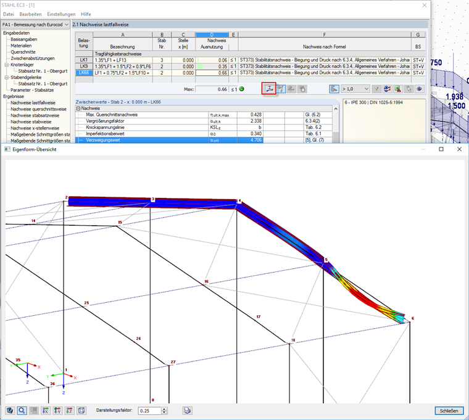
Task: Open Nachweise querschnittsweise in tree
Action: tap(39, 109)
